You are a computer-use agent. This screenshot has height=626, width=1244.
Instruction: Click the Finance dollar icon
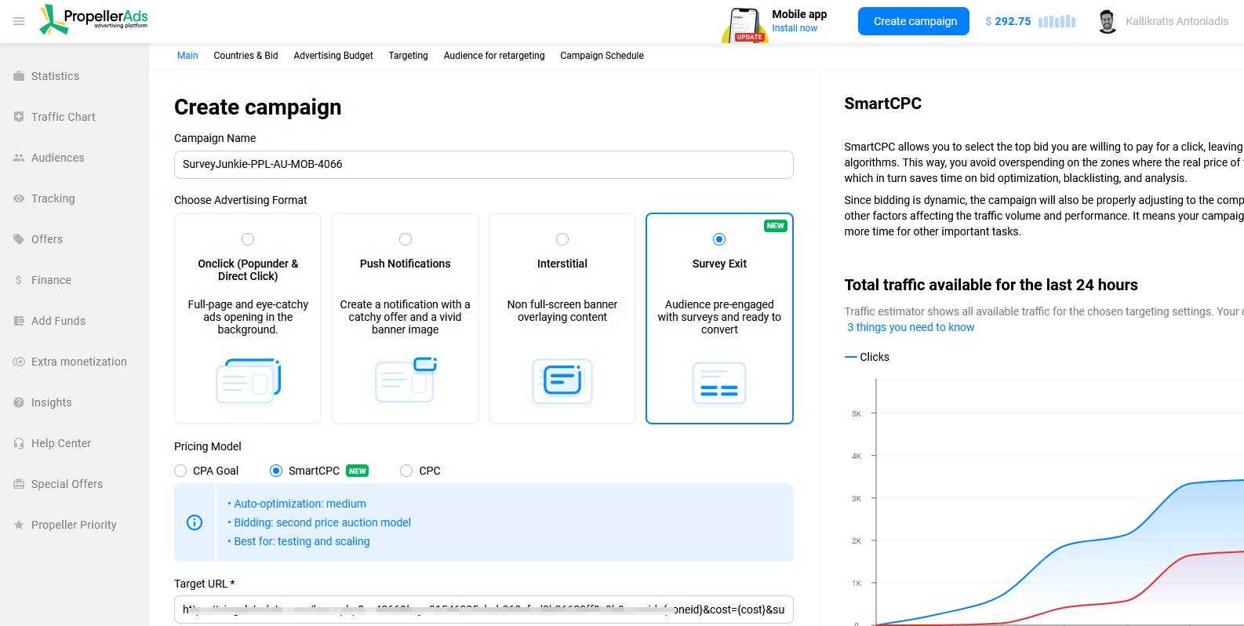click(x=19, y=280)
